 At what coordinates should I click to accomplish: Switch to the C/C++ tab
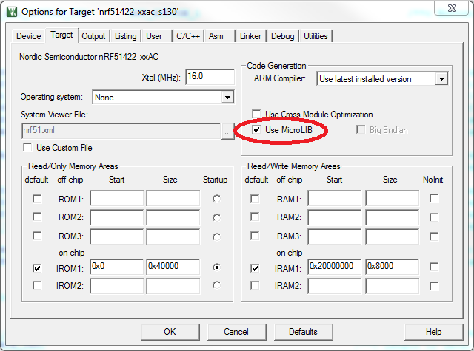tap(188, 36)
